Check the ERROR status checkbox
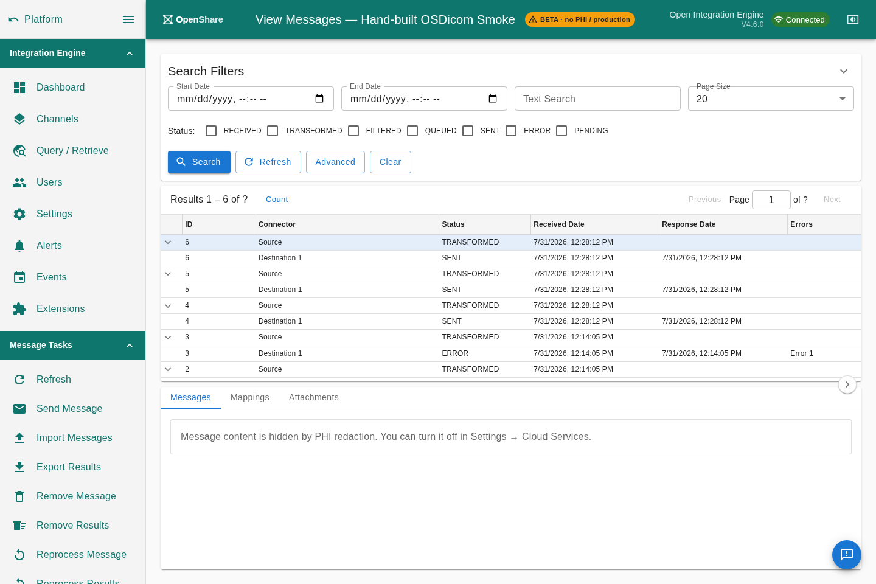 [x=511, y=131]
